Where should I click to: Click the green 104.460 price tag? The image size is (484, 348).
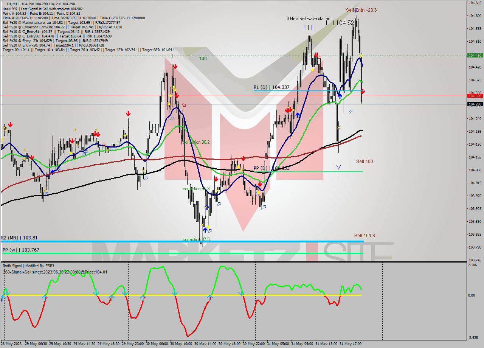[475, 56]
